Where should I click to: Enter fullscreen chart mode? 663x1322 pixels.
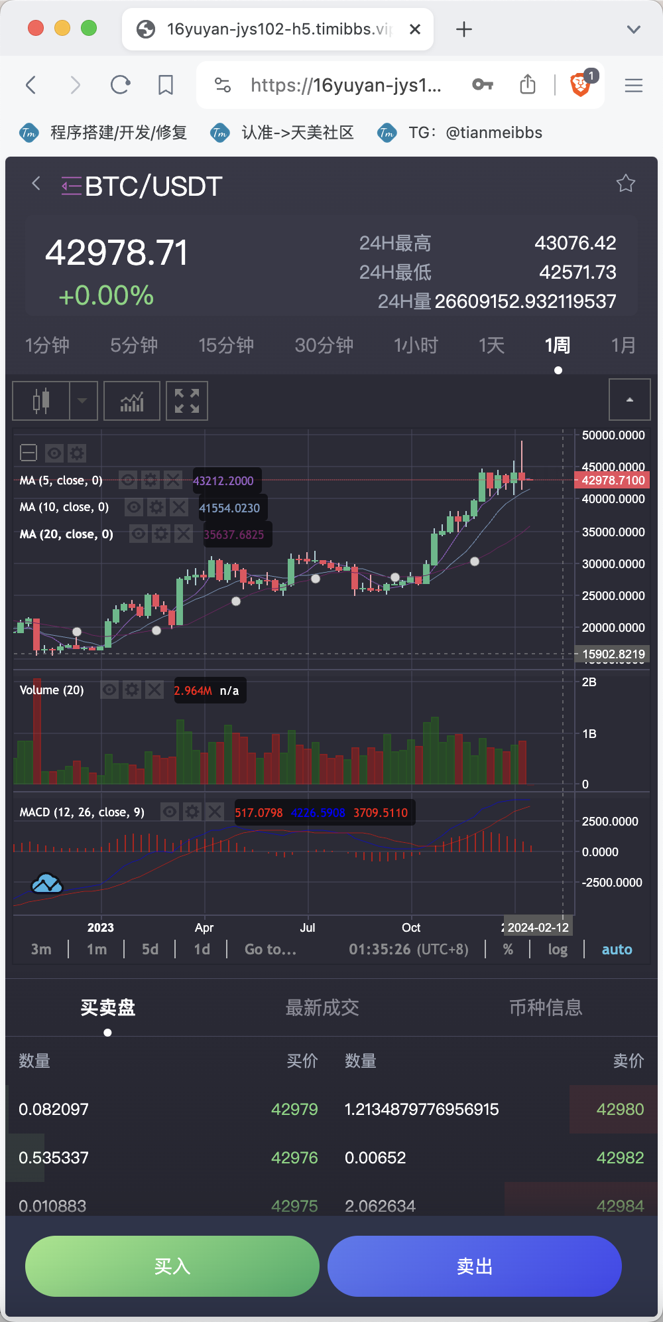pyautogui.click(x=186, y=401)
